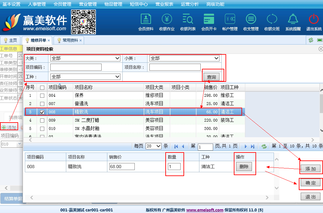Toggle the select-all checkbox in table header

(x=42, y=88)
